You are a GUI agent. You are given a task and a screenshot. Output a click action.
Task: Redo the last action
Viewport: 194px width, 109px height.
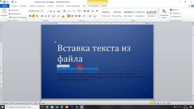12,2
